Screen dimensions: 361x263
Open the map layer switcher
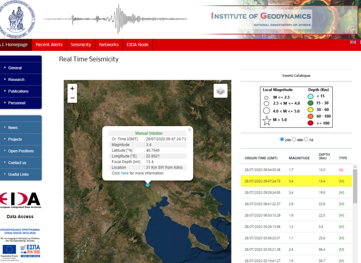pos(220,90)
